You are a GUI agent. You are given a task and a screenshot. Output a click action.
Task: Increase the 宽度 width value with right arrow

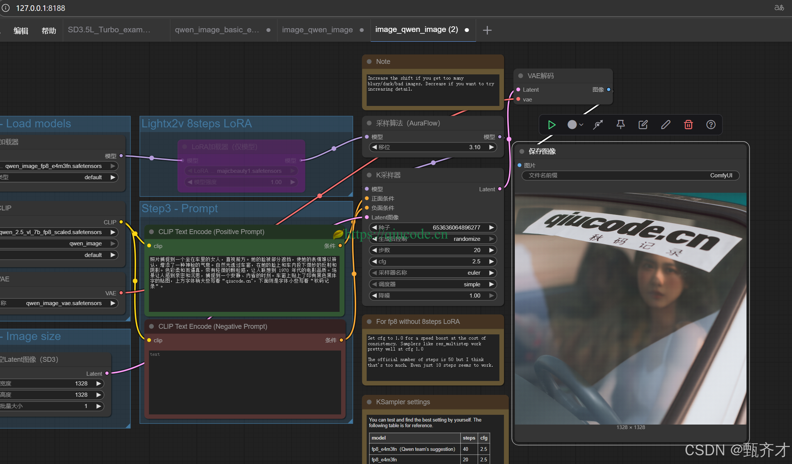[x=99, y=384]
